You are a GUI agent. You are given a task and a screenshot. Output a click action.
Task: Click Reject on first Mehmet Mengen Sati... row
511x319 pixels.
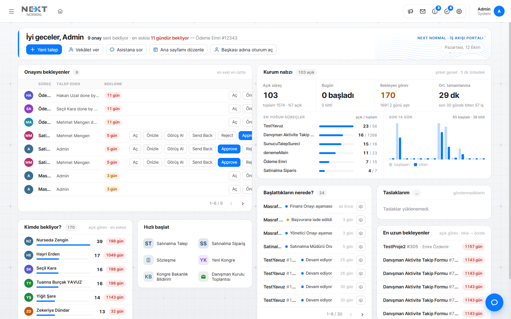227,136
